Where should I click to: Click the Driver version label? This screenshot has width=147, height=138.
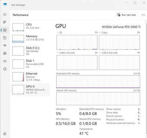click(x=114, y=109)
